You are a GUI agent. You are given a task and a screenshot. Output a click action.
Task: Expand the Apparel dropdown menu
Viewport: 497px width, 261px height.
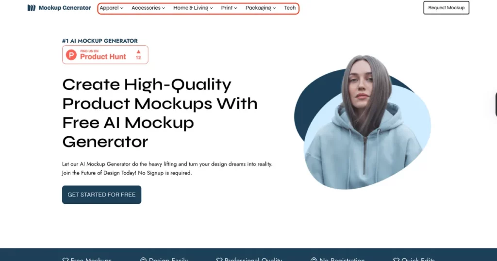[x=112, y=8]
